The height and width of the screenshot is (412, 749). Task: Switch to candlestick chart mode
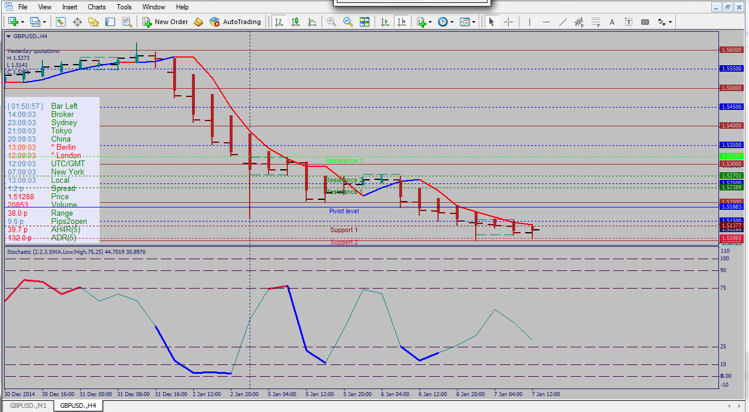[x=295, y=22]
